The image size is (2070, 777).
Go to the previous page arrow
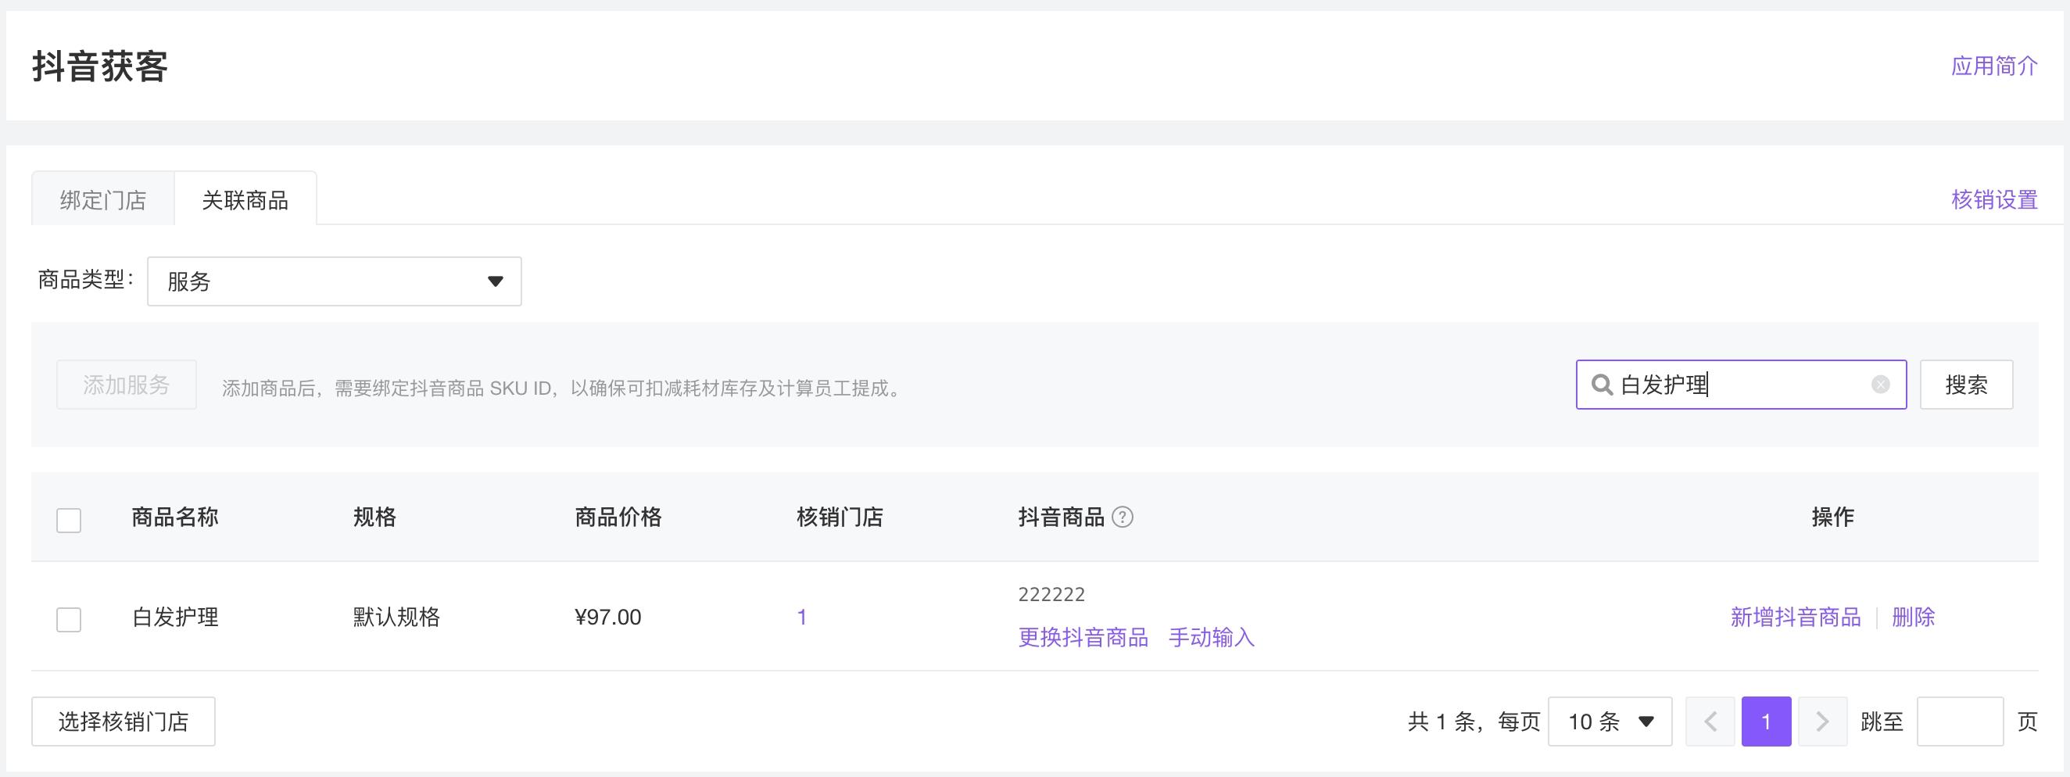coord(1710,721)
